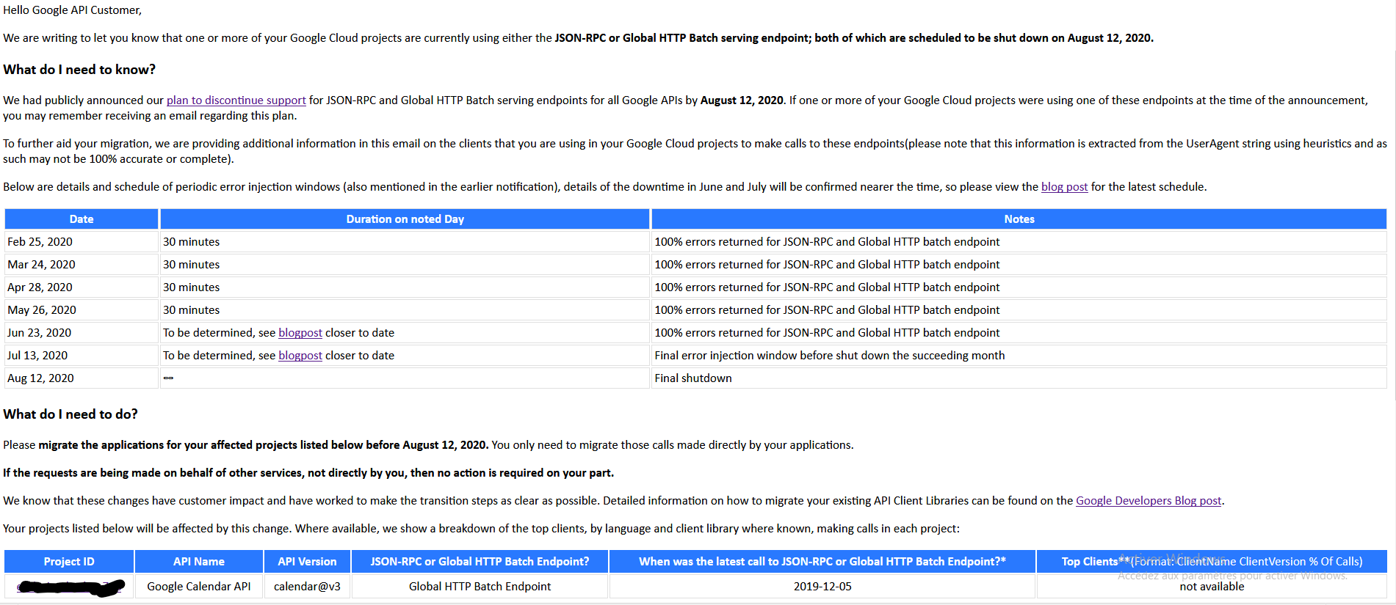1396x605 pixels.
Task: Open blogpost link in Jul 13, 2020 row
Action: pyautogui.click(x=300, y=356)
